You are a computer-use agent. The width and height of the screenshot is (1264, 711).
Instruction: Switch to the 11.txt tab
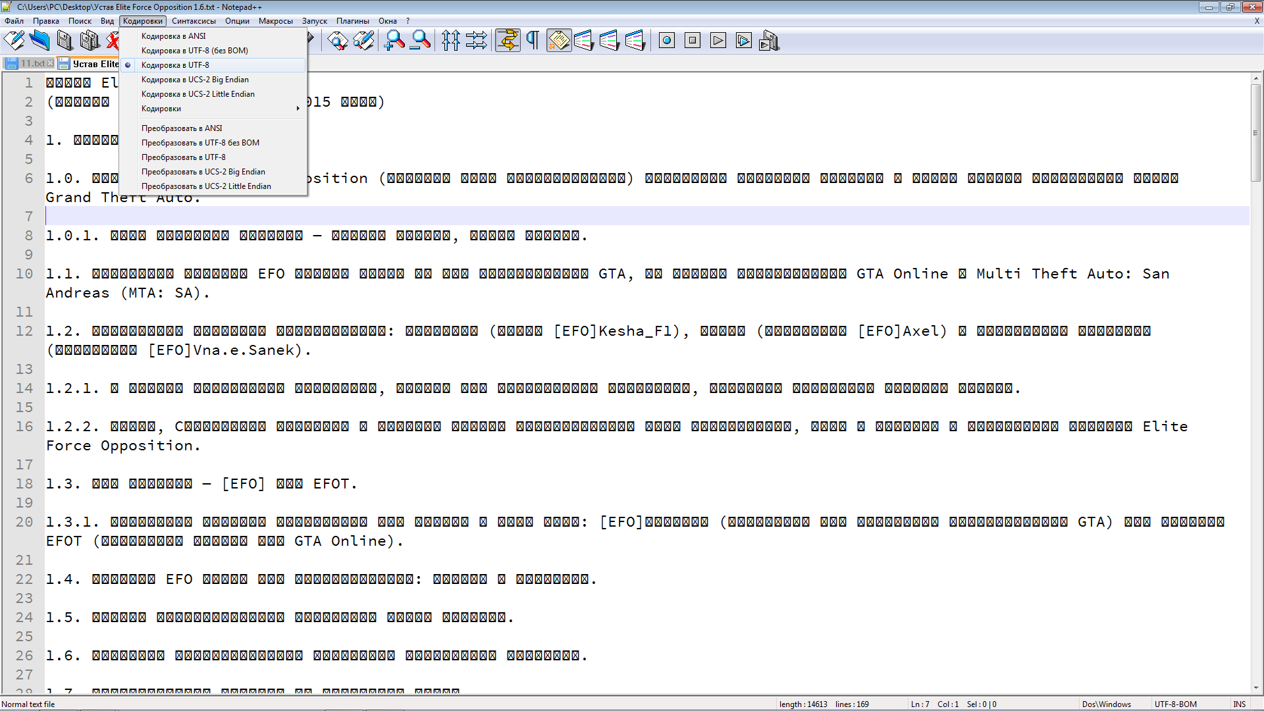point(29,63)
